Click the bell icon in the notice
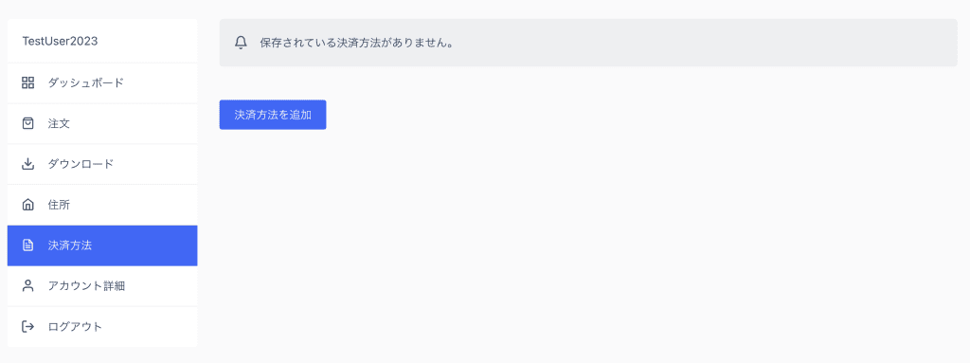This screenshot has height=363, width=970. point(242,43)
